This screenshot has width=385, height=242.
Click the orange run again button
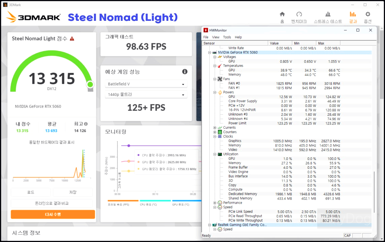point(53,214)
